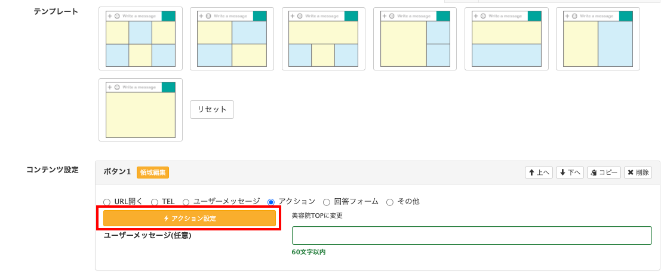Choose the ユーザーメッセージ radio option
This screenshot has height=274, width=664.
pyautogui.click(x=186, y=202)
